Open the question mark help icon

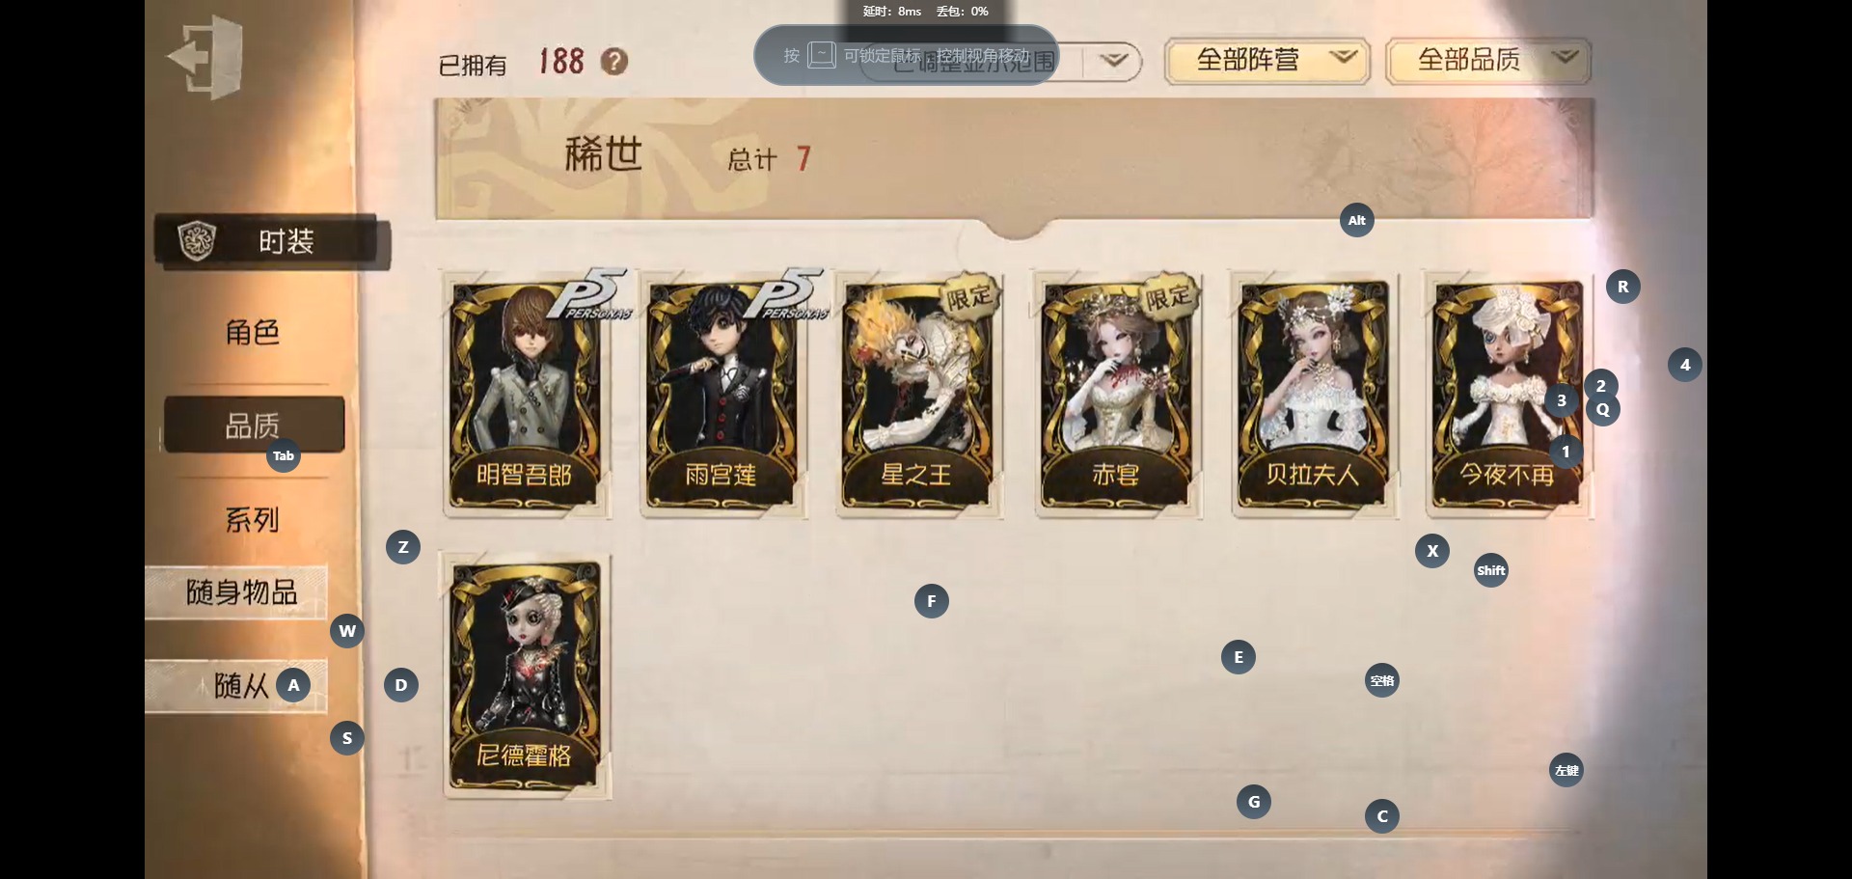point(614,62)
